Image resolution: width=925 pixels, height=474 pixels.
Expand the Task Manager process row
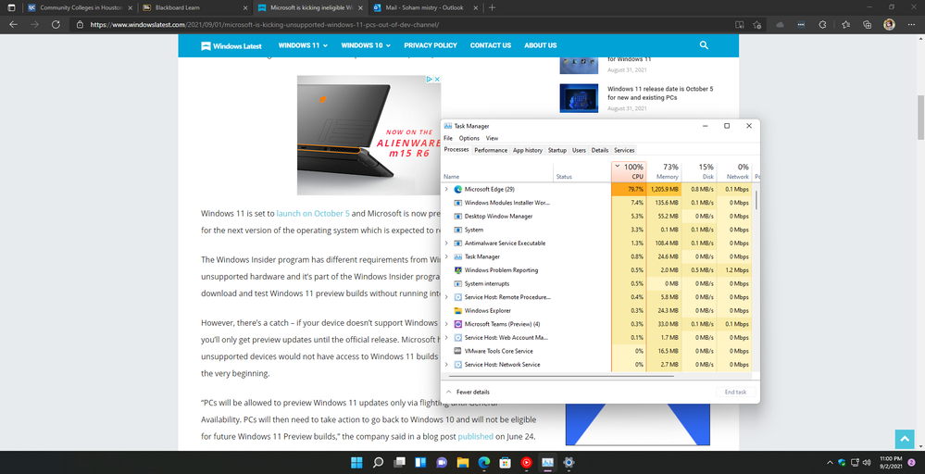coord(446,256)
